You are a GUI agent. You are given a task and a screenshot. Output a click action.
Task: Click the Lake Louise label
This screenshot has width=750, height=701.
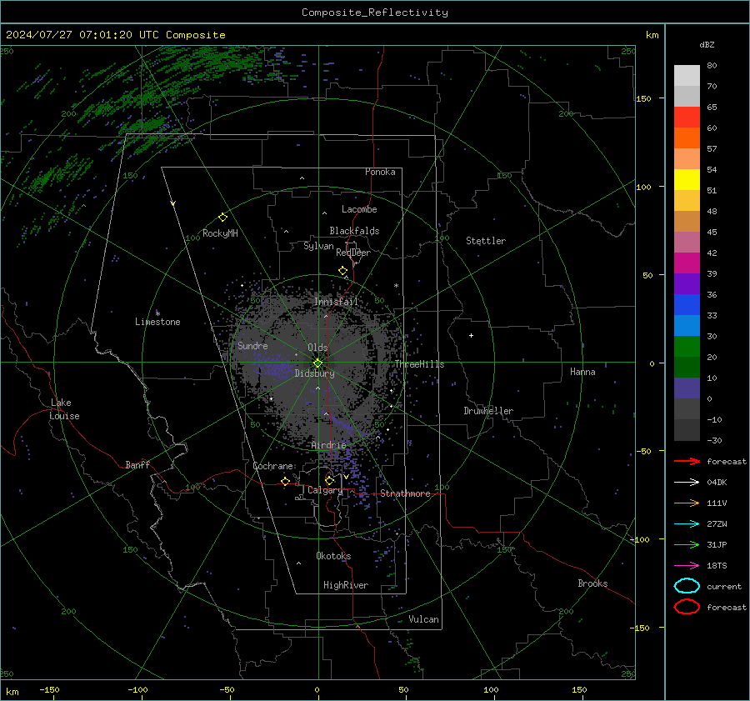click(x=64, y=409)
